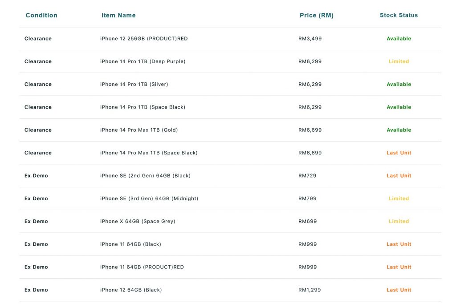Click the Price (RM) column header
This screenshot has width=456, height=304.
(317, 15)
